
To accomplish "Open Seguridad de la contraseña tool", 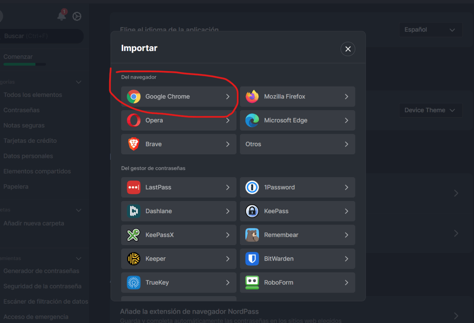I will 42,286.
